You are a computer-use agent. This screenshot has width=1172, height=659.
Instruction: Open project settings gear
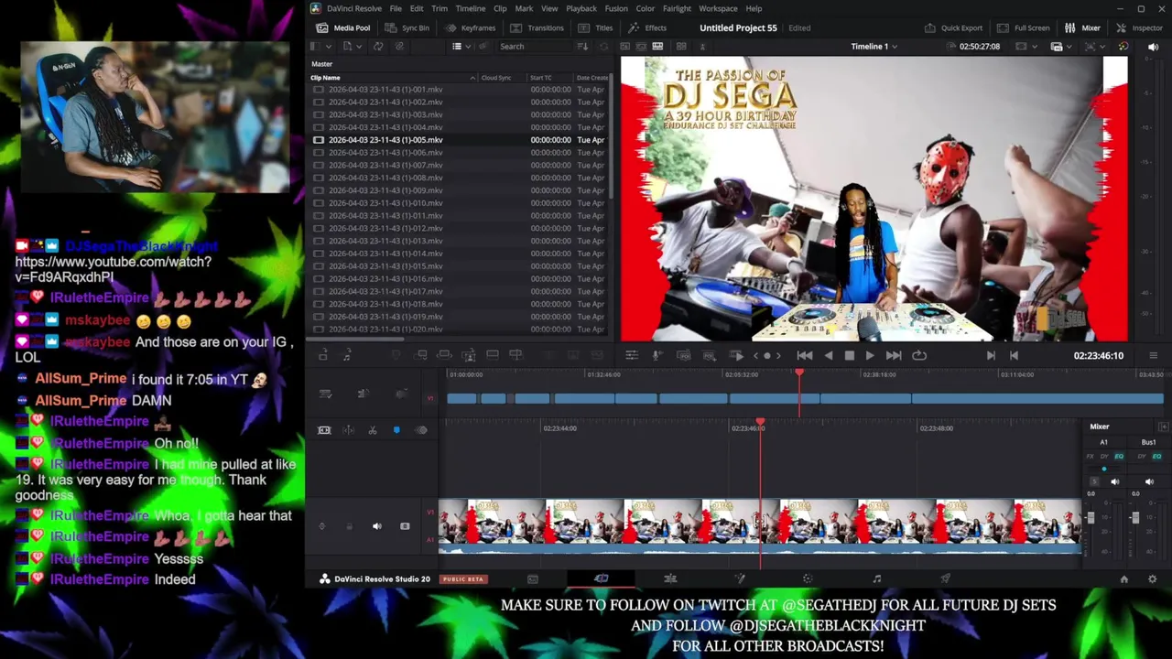point(1153,578)
